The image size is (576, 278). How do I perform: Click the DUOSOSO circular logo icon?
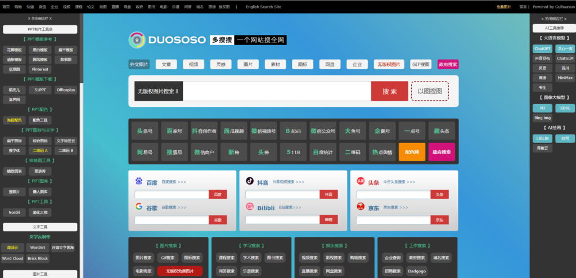137,40
